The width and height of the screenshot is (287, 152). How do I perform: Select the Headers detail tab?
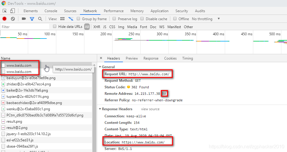pos(113,58)
